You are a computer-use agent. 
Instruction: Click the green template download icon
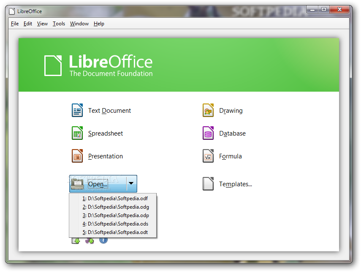click(x=76, y=240)
